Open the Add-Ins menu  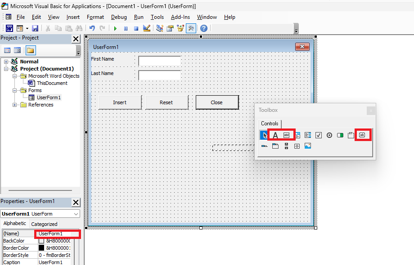180,17
